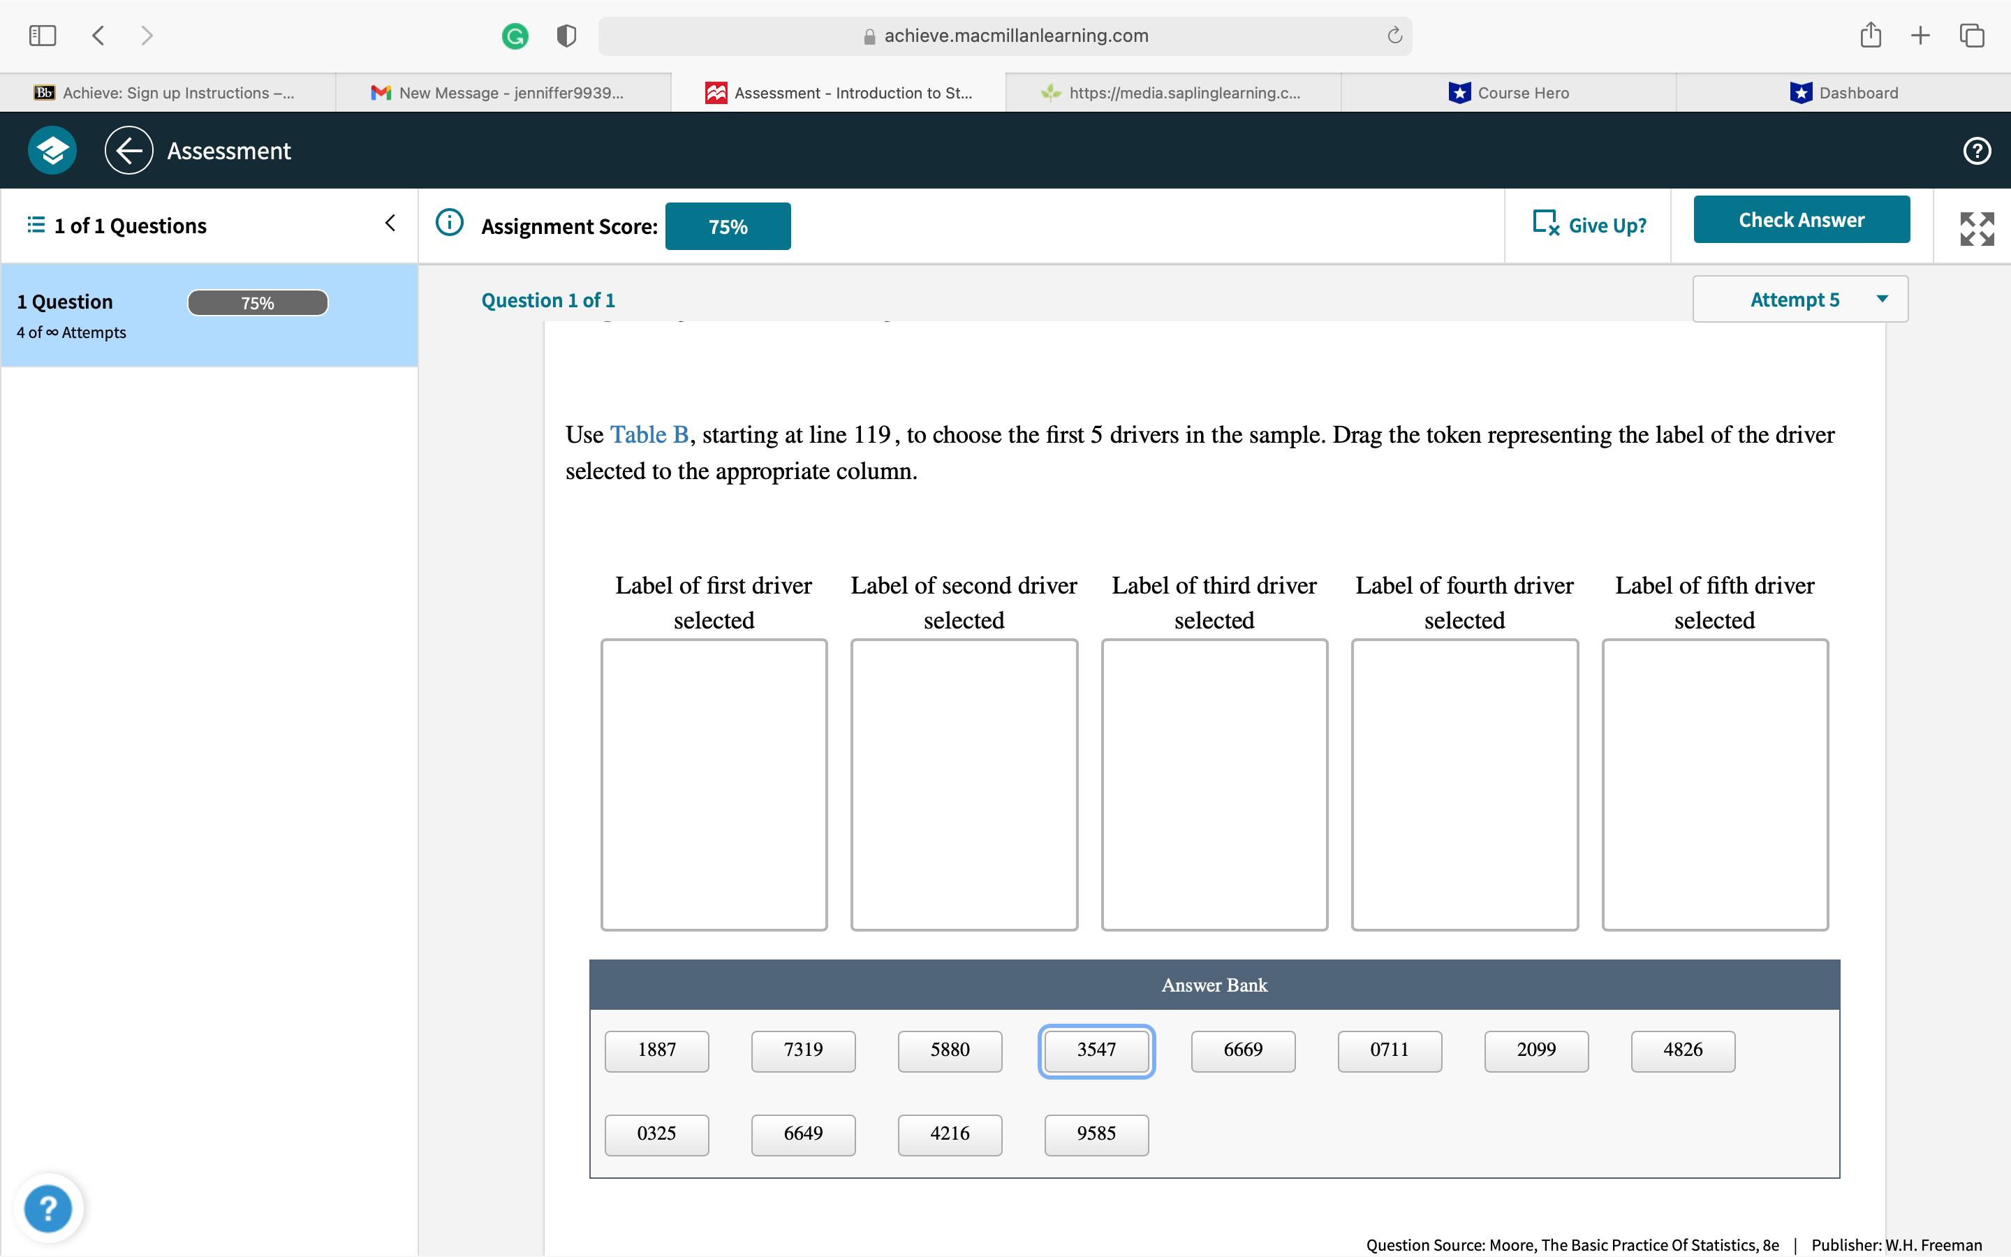Click the Give Up? icon
The width and height of the screenshot is (2011, 1257).
[1546, 223]
